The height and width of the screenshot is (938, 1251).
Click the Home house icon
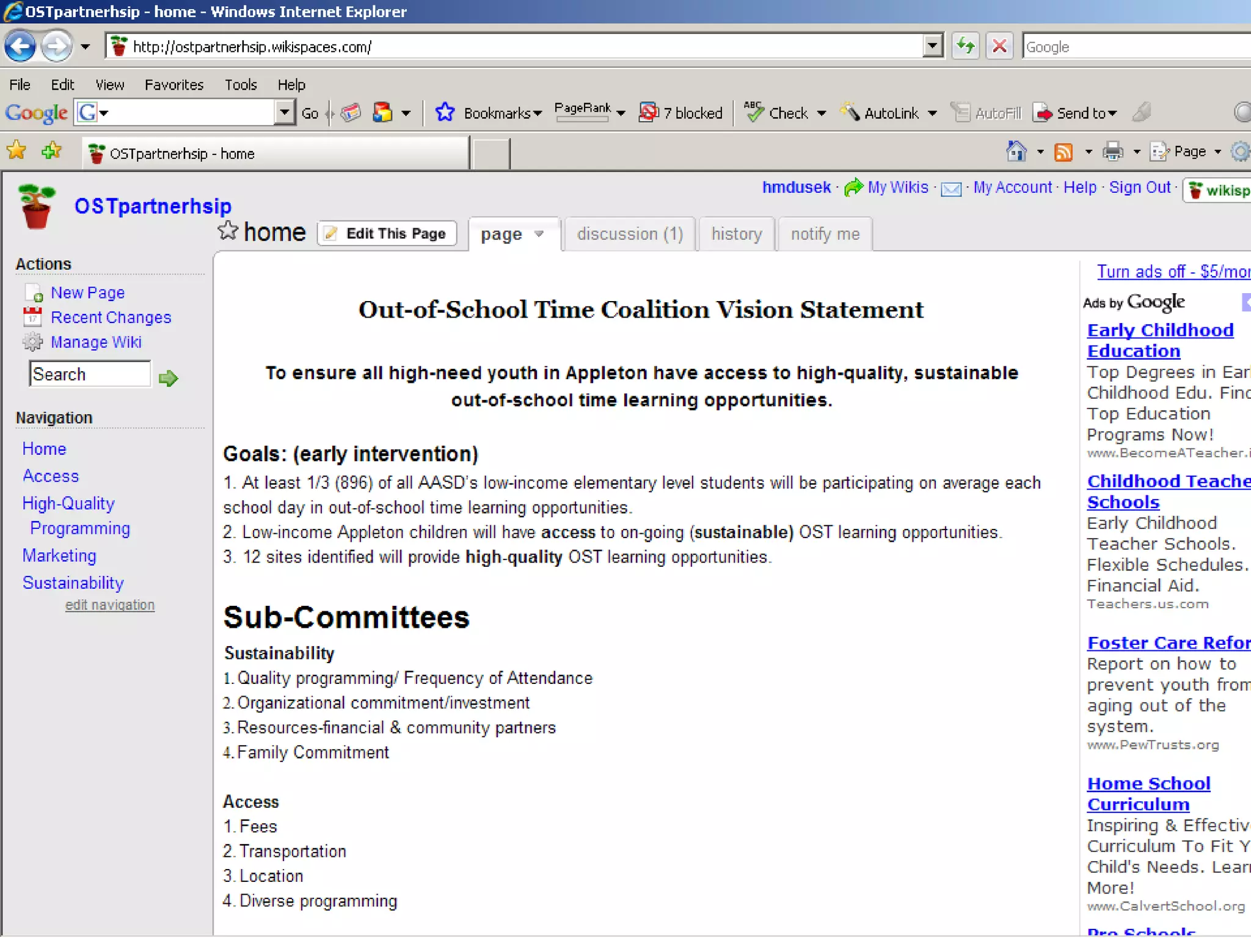tap(1016, 151)
